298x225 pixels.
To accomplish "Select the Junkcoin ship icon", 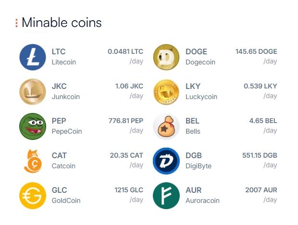I will [x=32, y=92].
